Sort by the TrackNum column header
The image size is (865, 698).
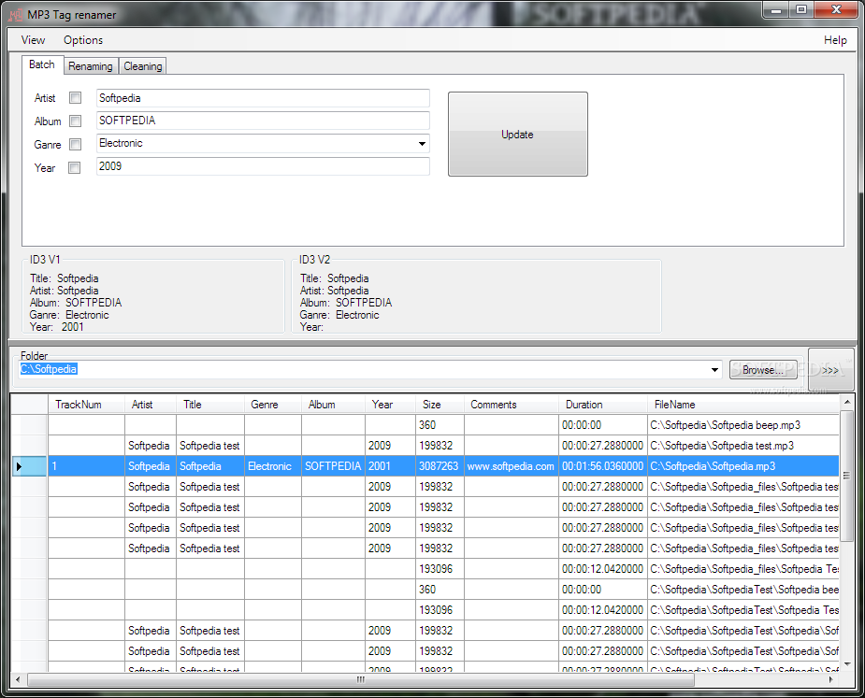(x=86, y=405)
